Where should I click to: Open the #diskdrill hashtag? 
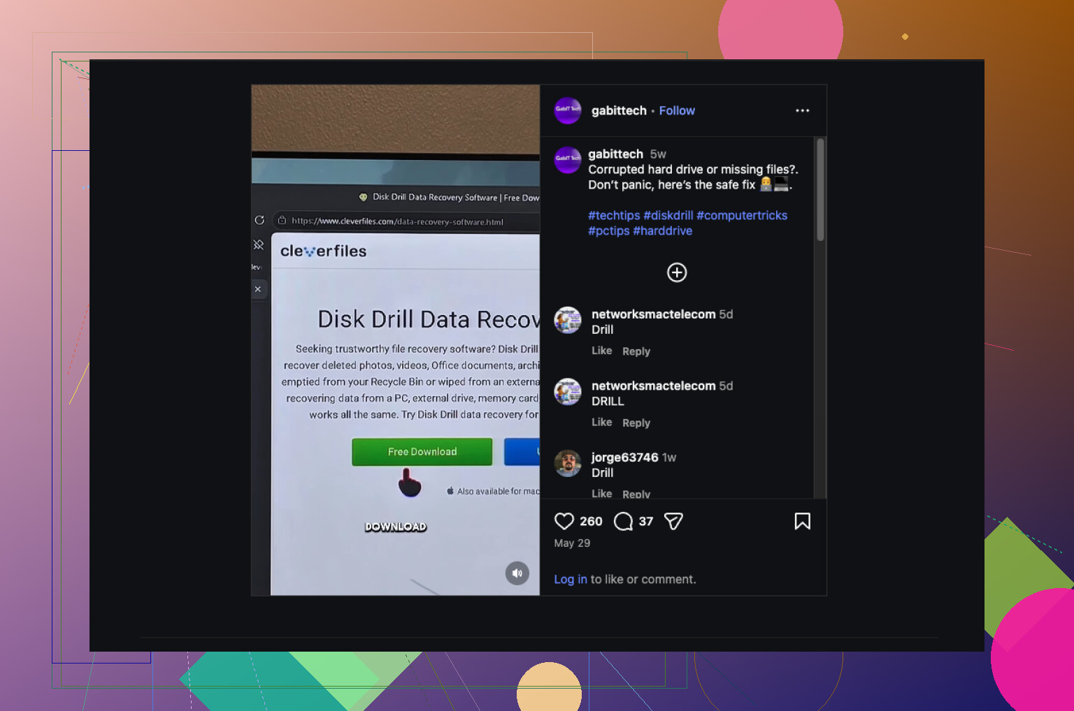click(x=668, y=215)
